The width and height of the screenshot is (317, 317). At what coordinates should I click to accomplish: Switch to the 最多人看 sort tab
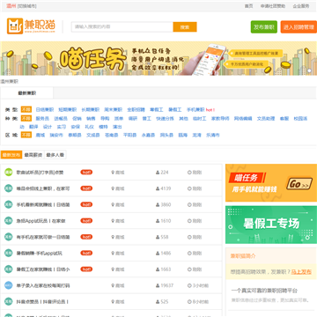point(55,155)
